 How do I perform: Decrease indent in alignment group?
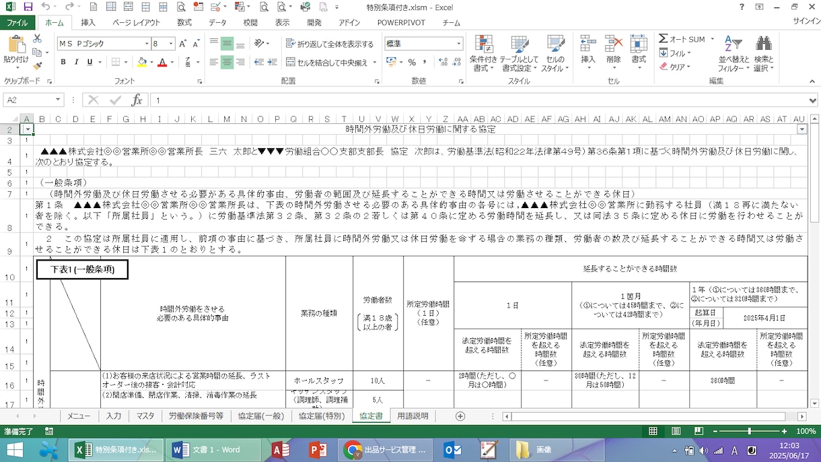(258, 62)
